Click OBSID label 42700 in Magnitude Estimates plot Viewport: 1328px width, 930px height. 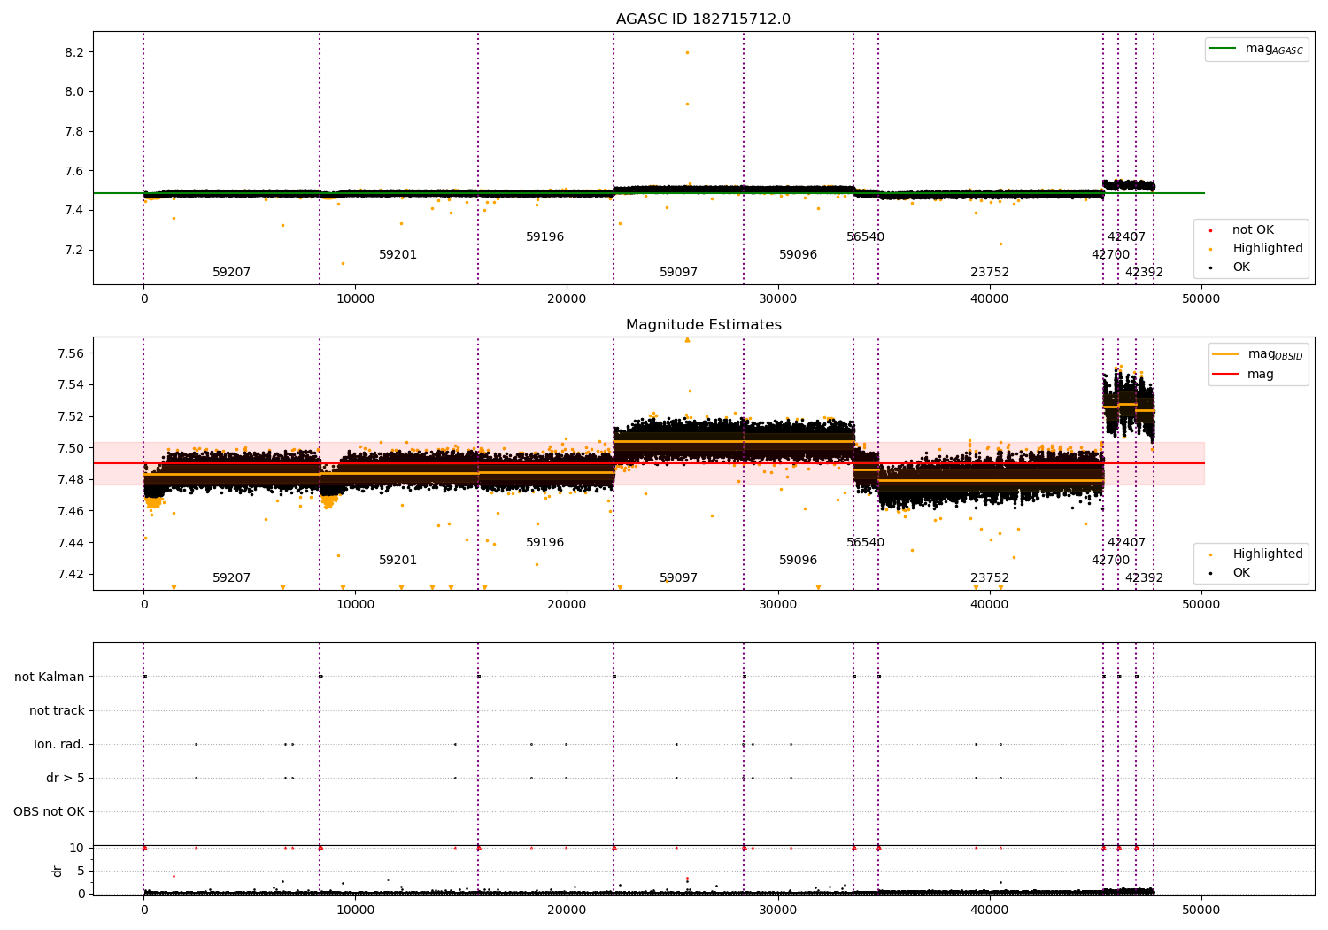pos(1110,561)
